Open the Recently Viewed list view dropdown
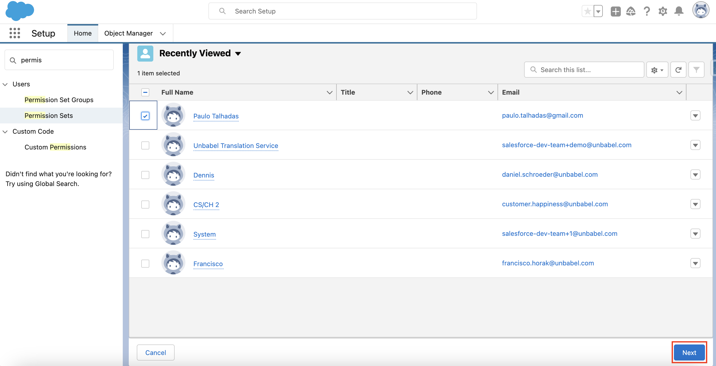 [x=238, y=54]
